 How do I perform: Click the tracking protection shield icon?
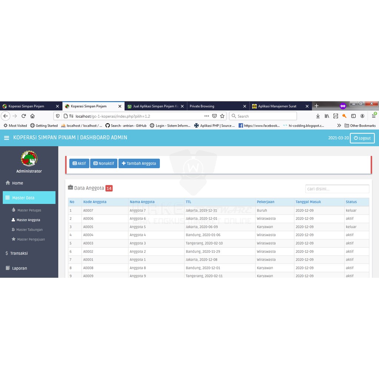click(x=58, y=116)
